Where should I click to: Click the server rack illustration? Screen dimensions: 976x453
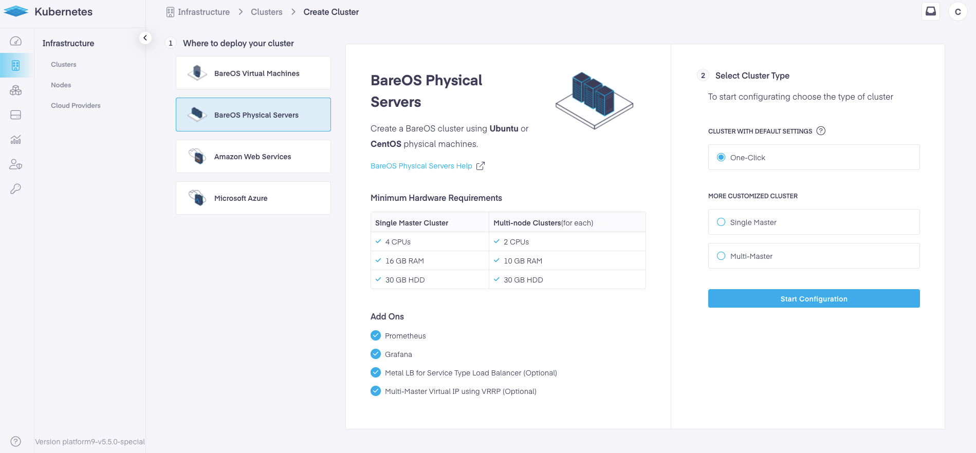(594, 100)
